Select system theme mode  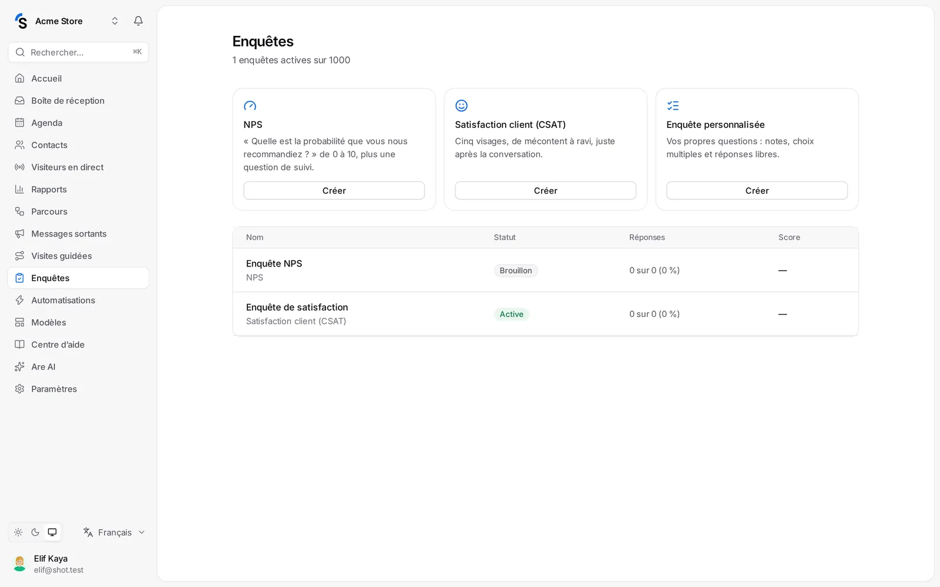click(52, 532)
